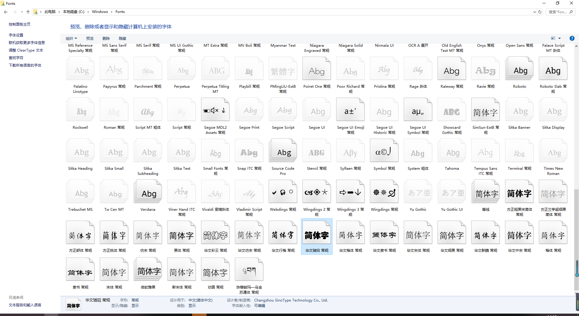
Task: Select the Verdana font thumbnail
Action: click(147, 191)
